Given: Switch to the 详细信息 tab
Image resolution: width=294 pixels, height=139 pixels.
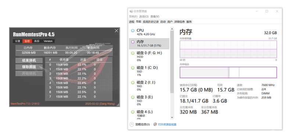Looking at the screenshot, I should tap(179, 22).
